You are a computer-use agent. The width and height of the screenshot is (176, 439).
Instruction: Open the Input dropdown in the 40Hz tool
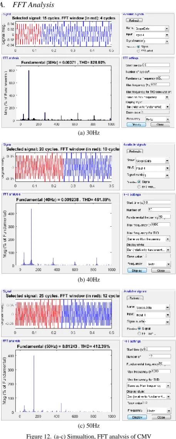coord(152,168)
